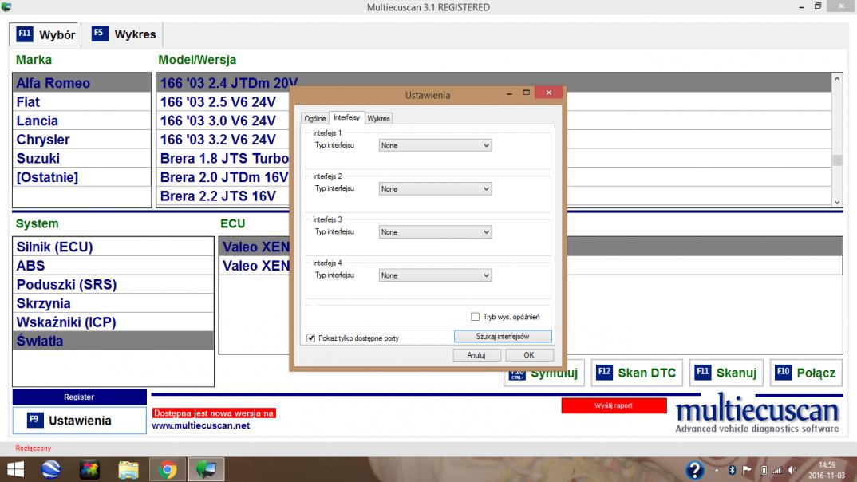
Task: Open Interfejs 1 Typ interfejsu dropdown
Action: pos(435,145)
